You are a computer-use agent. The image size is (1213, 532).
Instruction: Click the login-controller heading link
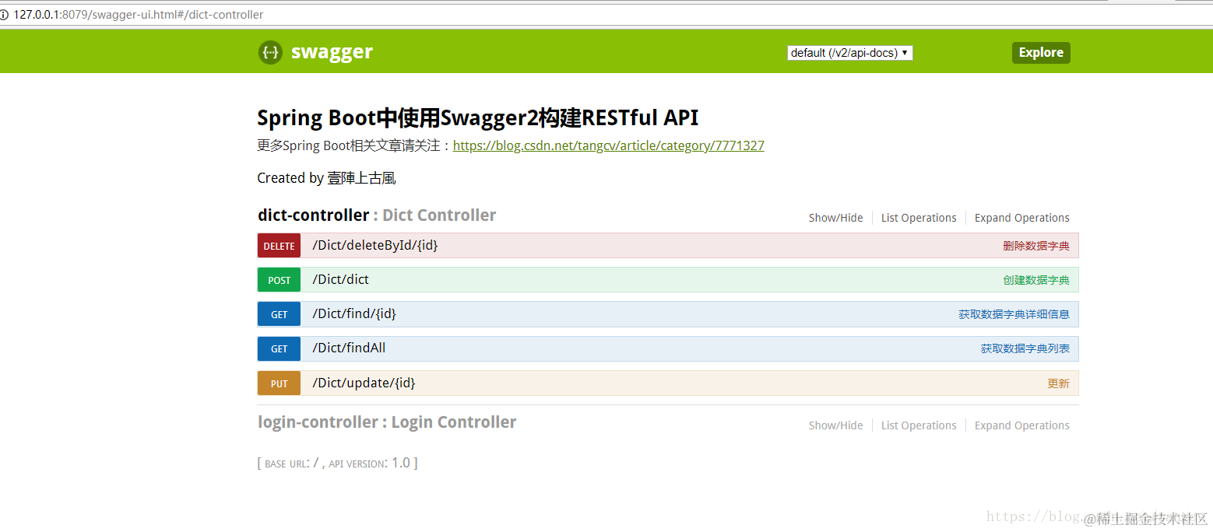coord(318,422)
